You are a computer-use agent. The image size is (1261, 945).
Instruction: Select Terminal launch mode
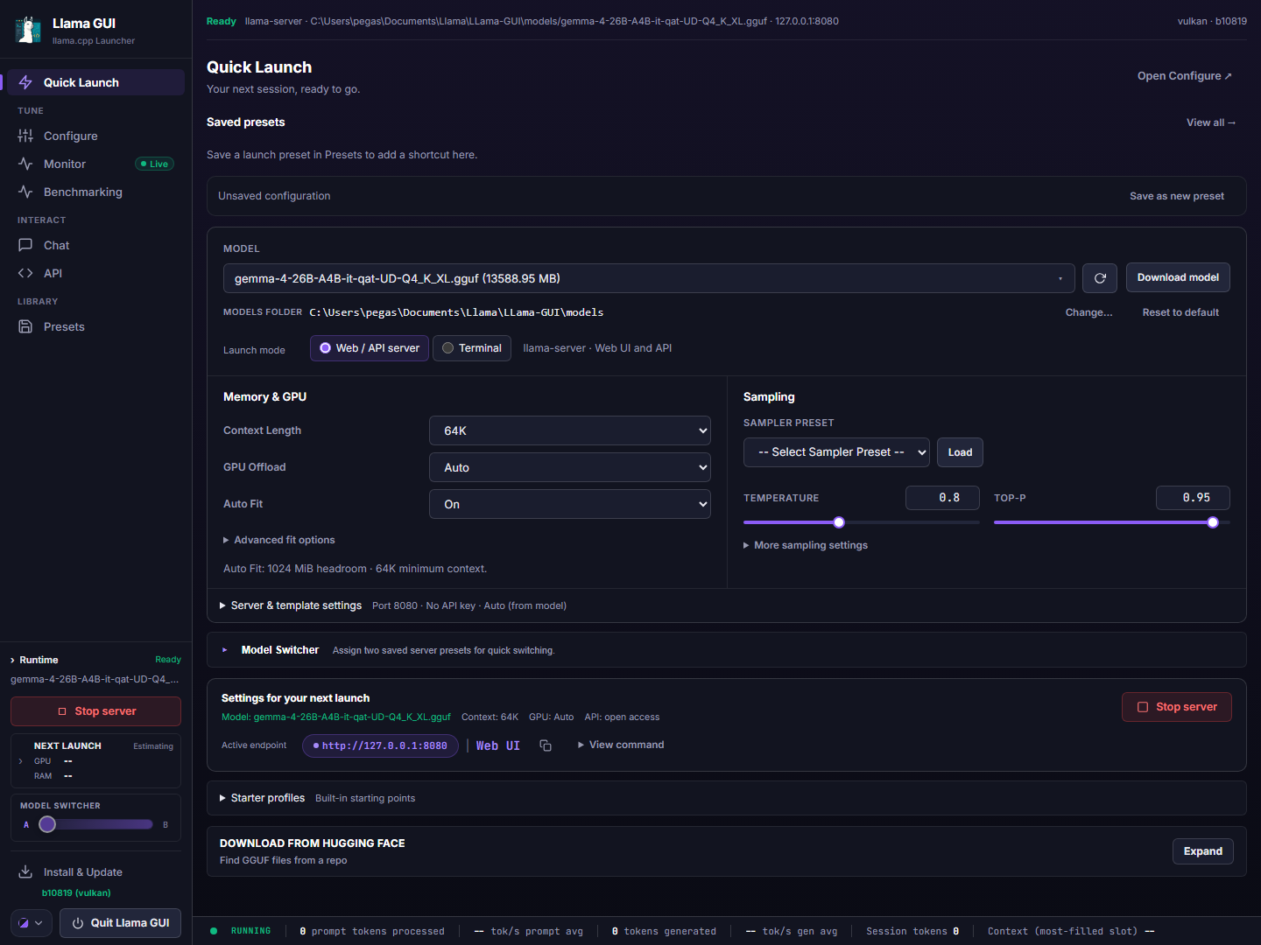tap(472, 348)
